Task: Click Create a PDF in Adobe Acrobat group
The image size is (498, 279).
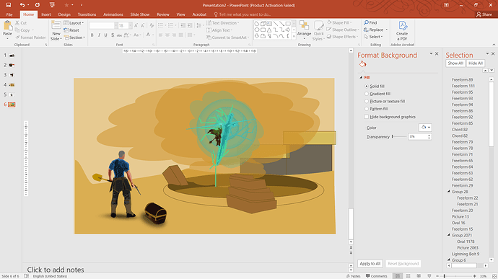Action: pyautogui.click(x=402, y=31)
